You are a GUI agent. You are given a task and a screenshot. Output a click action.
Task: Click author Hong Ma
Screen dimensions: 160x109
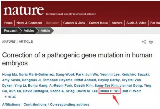[x=9, y=74]
